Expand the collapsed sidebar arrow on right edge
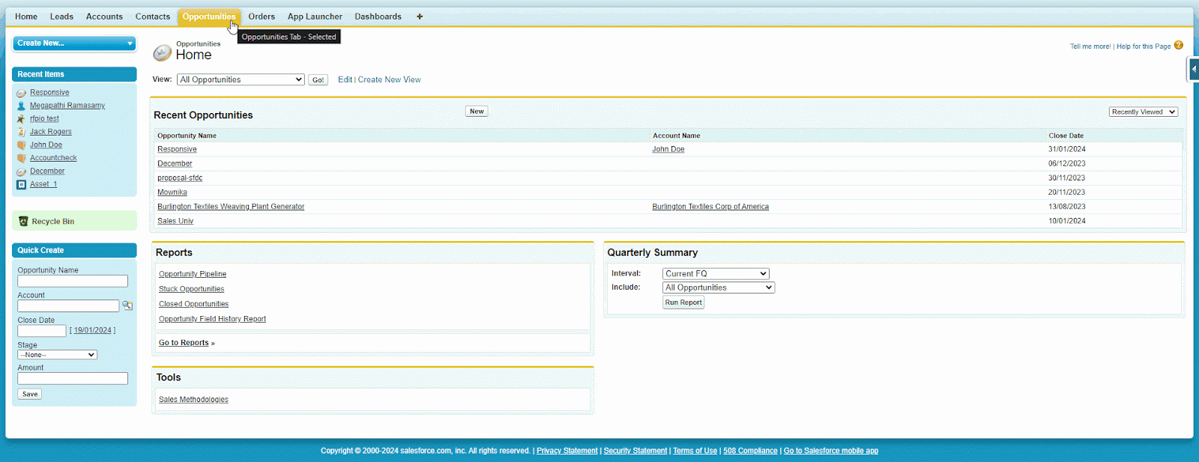The image size is (1199, 462). coord(1194,69)
